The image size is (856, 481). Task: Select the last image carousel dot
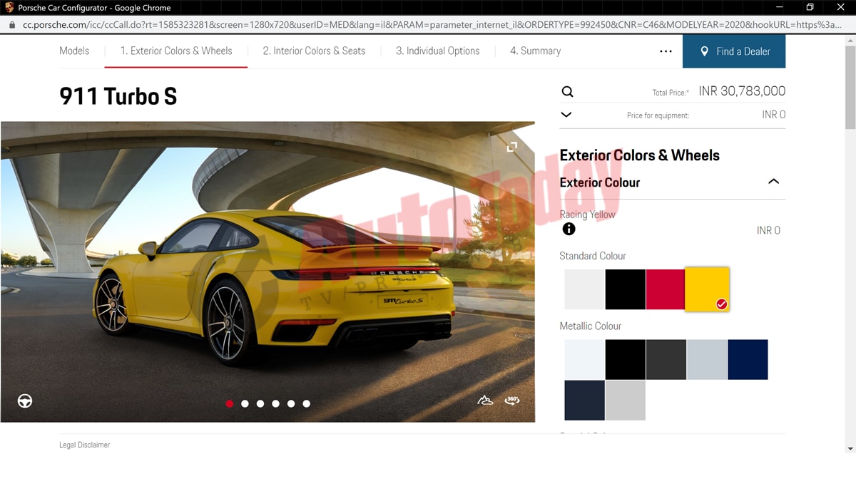pyautogui.click(x=306, y=403)
